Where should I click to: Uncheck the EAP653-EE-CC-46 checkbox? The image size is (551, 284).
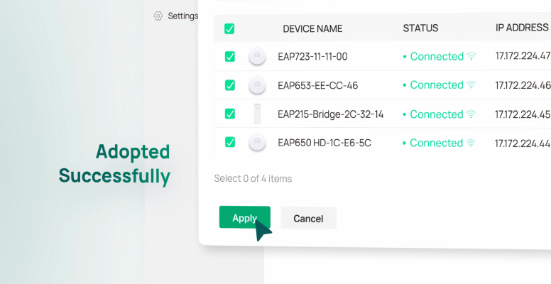[x=230, y=85]
